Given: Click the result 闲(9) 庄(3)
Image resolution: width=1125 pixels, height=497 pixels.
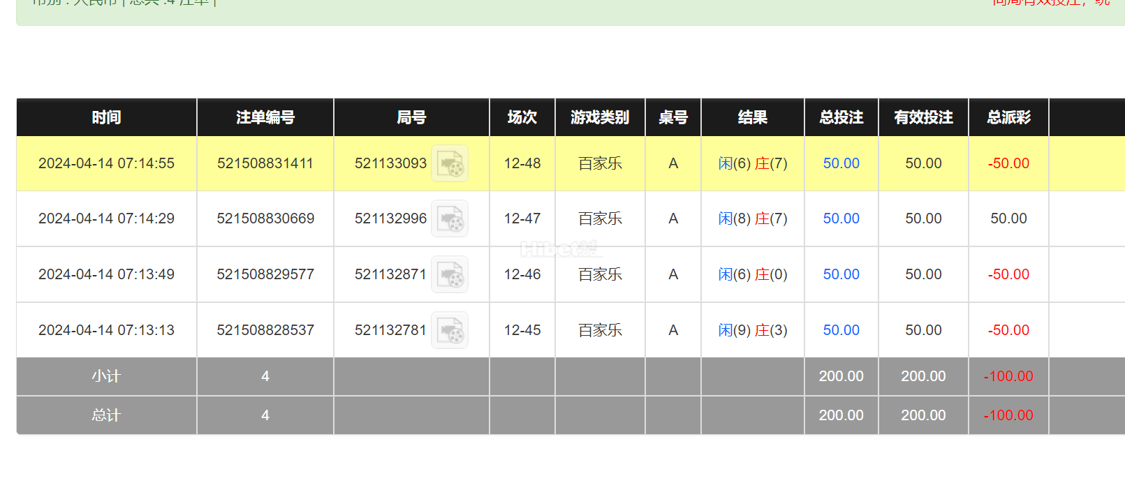Looking at the screenshot, I should tap(753, 330).
